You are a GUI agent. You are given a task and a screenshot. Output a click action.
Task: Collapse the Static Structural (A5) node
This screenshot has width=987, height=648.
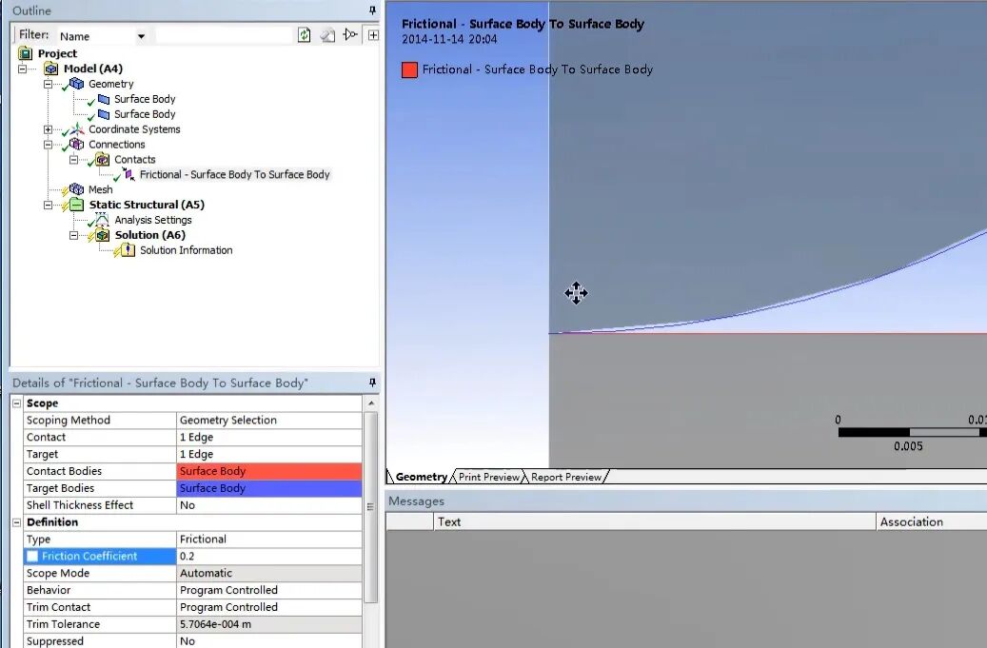click(x=48, y=205)
